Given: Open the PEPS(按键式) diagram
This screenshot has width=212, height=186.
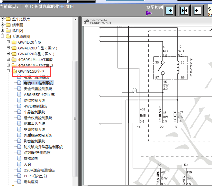Looking at the screenshot, I should click(35, 176).
